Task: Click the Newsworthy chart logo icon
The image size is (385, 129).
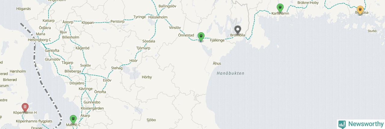Action: tap(342, 125)
